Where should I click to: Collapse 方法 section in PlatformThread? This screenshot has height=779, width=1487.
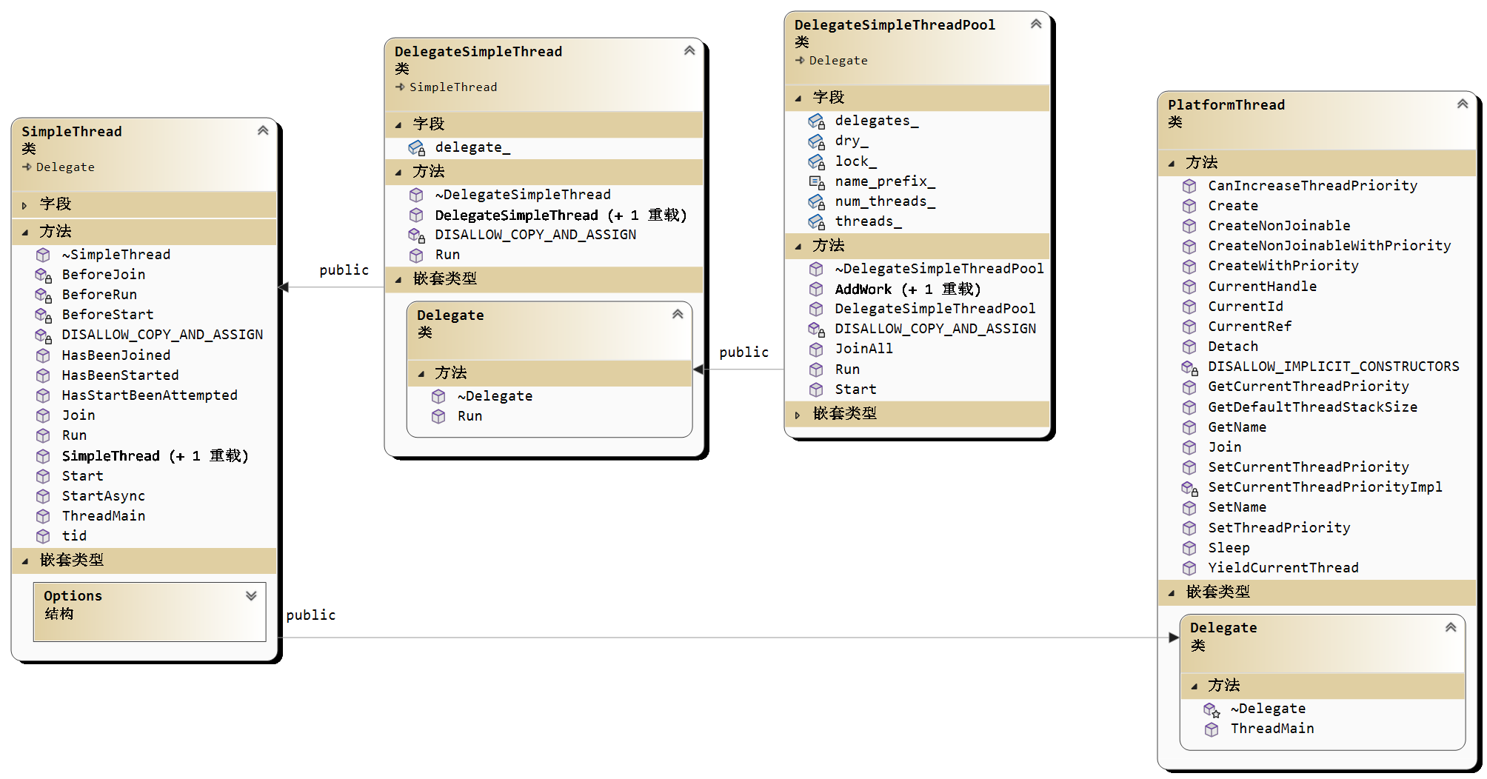click(1171, 163)
